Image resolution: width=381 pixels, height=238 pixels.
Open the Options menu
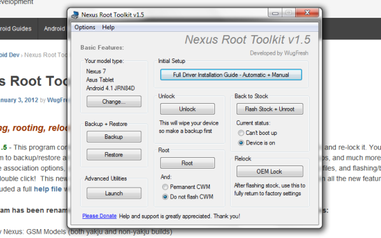click(x=85, y=27)
